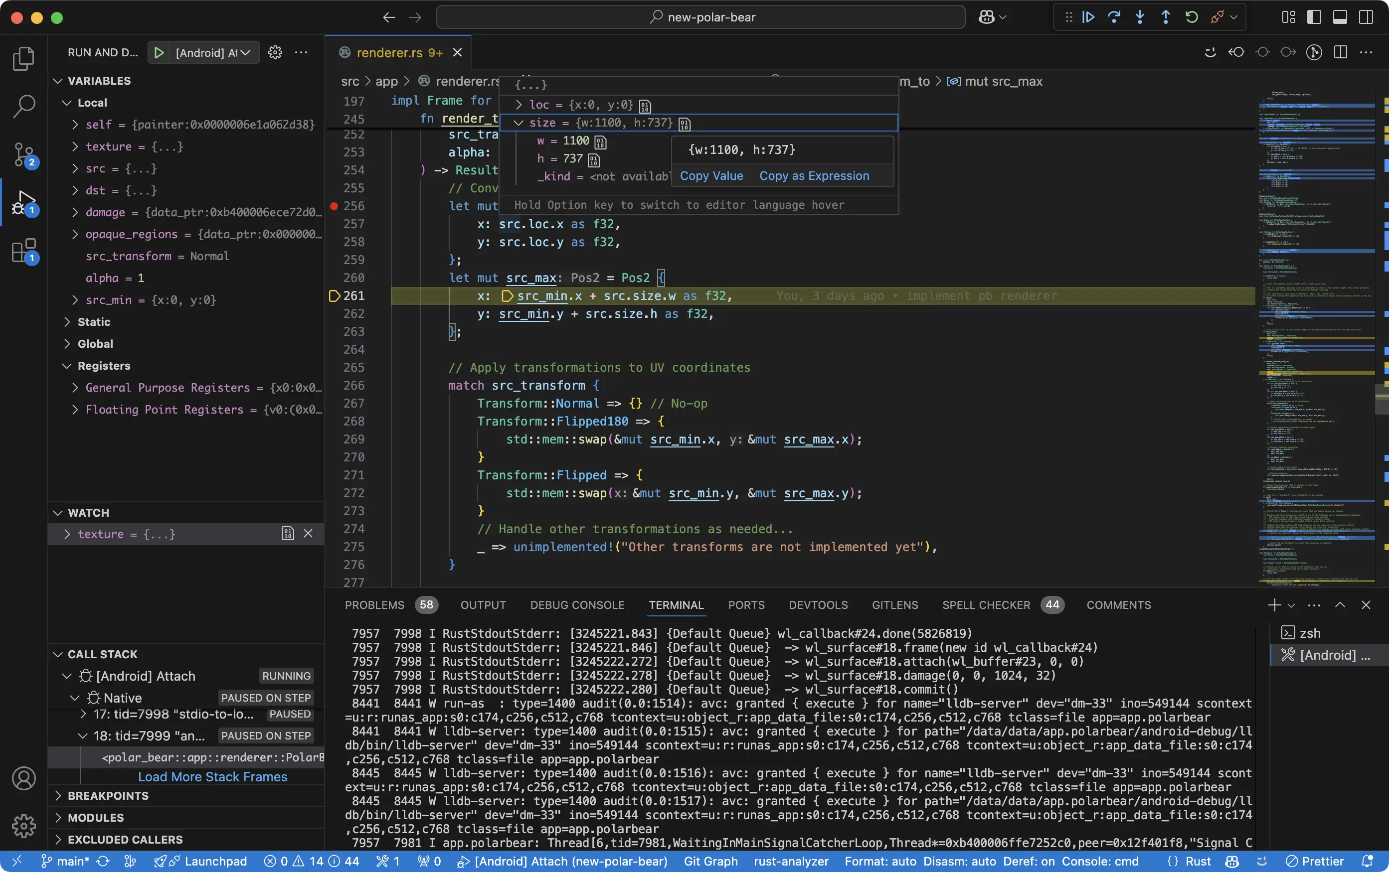Viewport: 1389px width, 872px height.
Task: Go forward with navigation arrow
Action: point(415,17)
